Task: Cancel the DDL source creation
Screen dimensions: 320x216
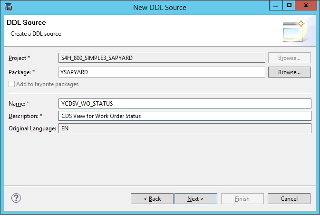Action: pos(289,199)
